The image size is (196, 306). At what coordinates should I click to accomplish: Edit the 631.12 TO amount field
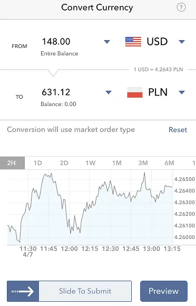(56, 92)
